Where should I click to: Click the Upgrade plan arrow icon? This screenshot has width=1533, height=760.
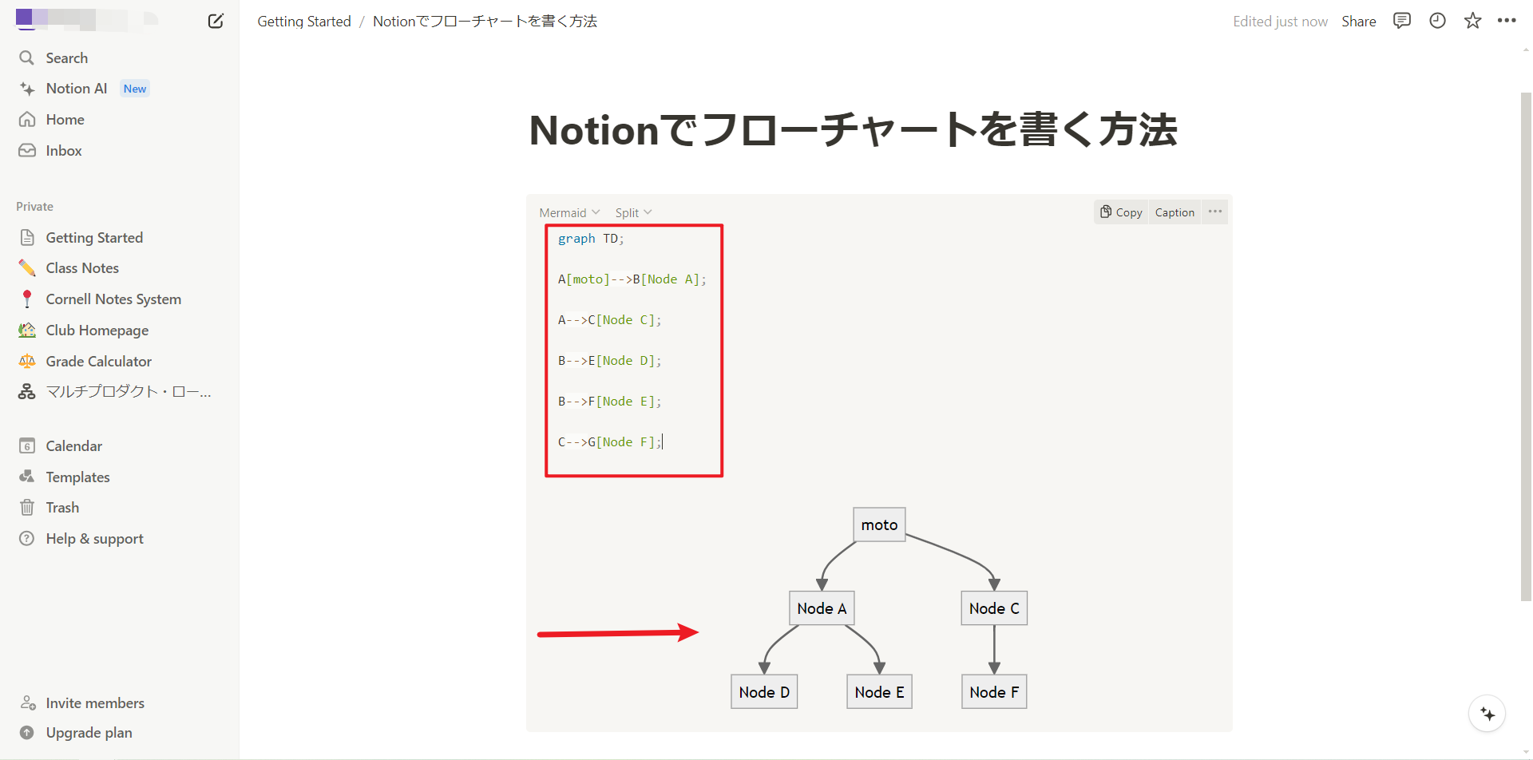[x=27, y=733]
